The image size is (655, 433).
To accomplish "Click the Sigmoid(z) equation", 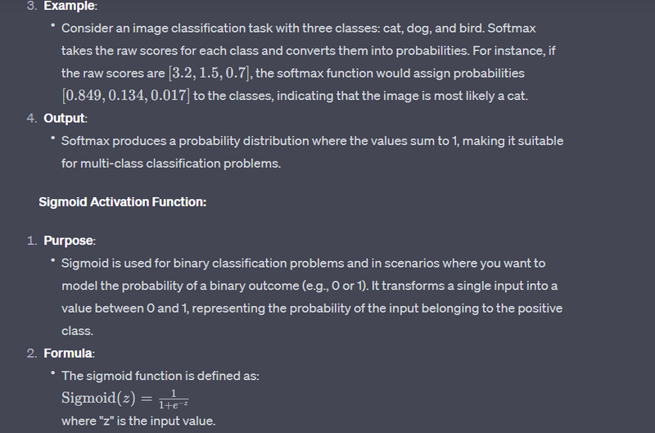I will coord(124,399).
